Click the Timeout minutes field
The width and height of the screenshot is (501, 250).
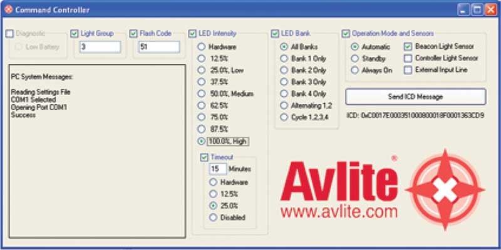pyautogui.click(x=218, y=169)
